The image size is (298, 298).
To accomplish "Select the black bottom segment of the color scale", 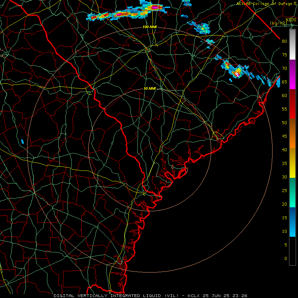I will [x=292, y=251].
